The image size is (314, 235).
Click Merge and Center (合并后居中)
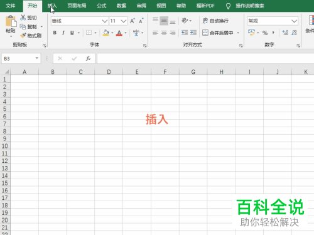[218, 33]
